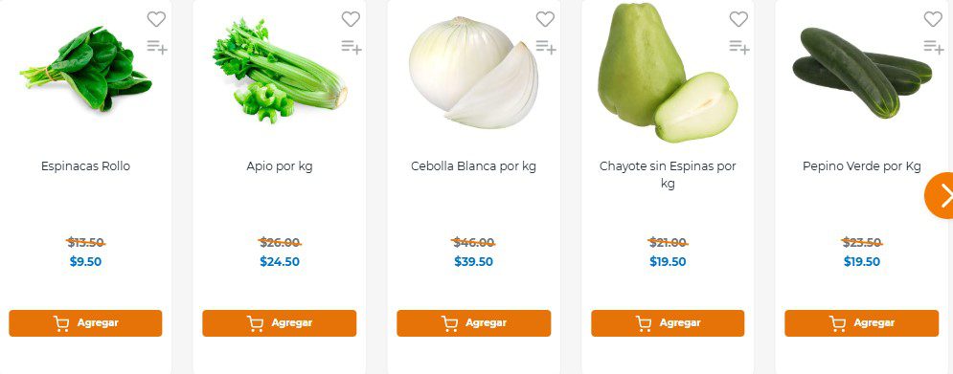Screen dimensions: 953x374
Task: Mark Cebolla Blanca as favorite
Action: click(x=545, y=19)
